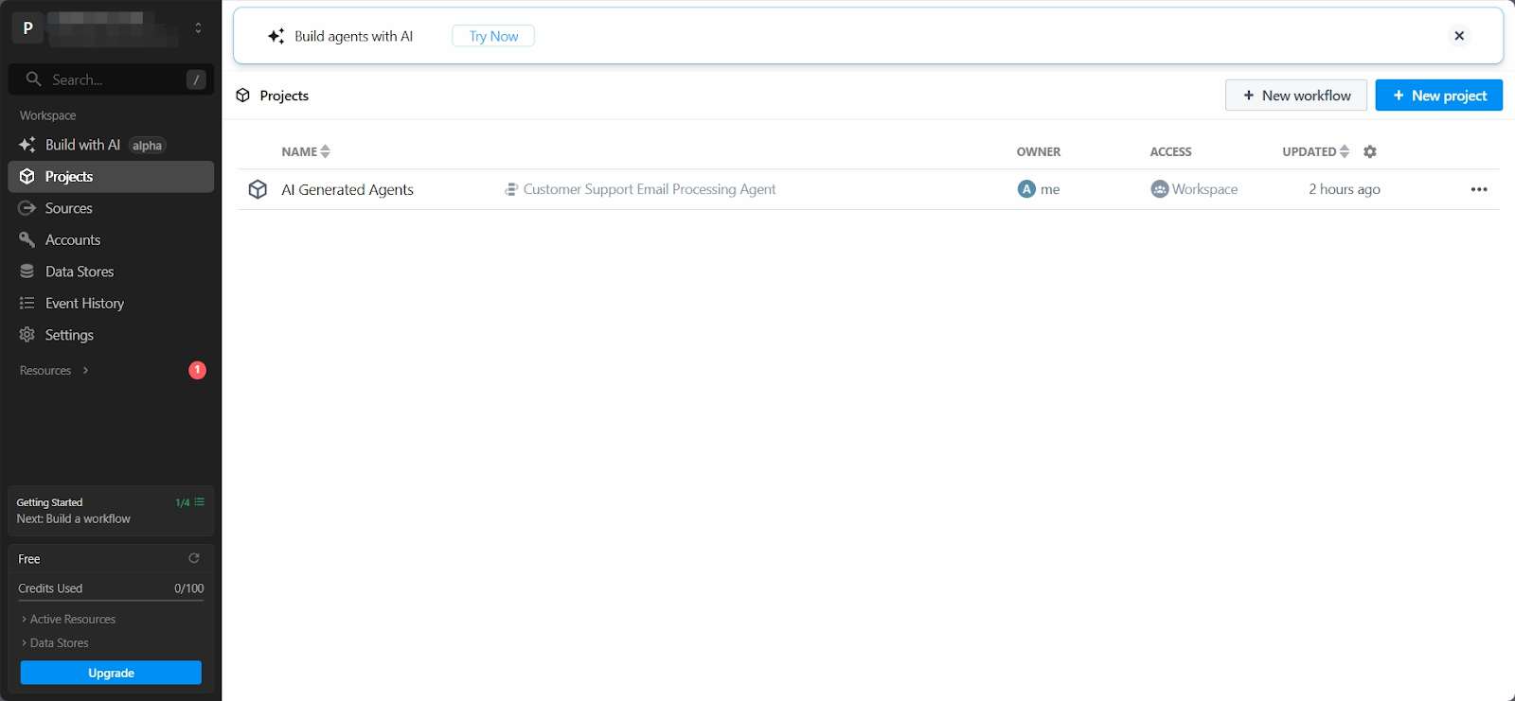Open the workspace switcher dropdown
Image resolution: width=1515 pixels, height=701 pixels.
point(198,28)
